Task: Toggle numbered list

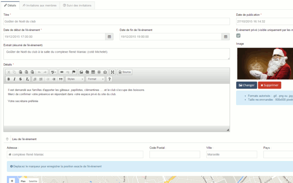Action: 35,79
